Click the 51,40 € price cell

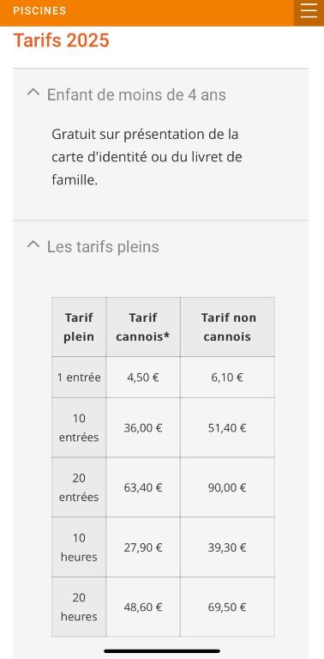pos(228,428)
